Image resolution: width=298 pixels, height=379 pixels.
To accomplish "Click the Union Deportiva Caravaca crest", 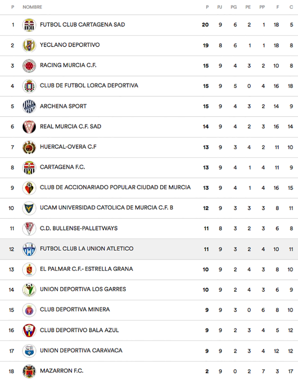I will coord(29,351).
